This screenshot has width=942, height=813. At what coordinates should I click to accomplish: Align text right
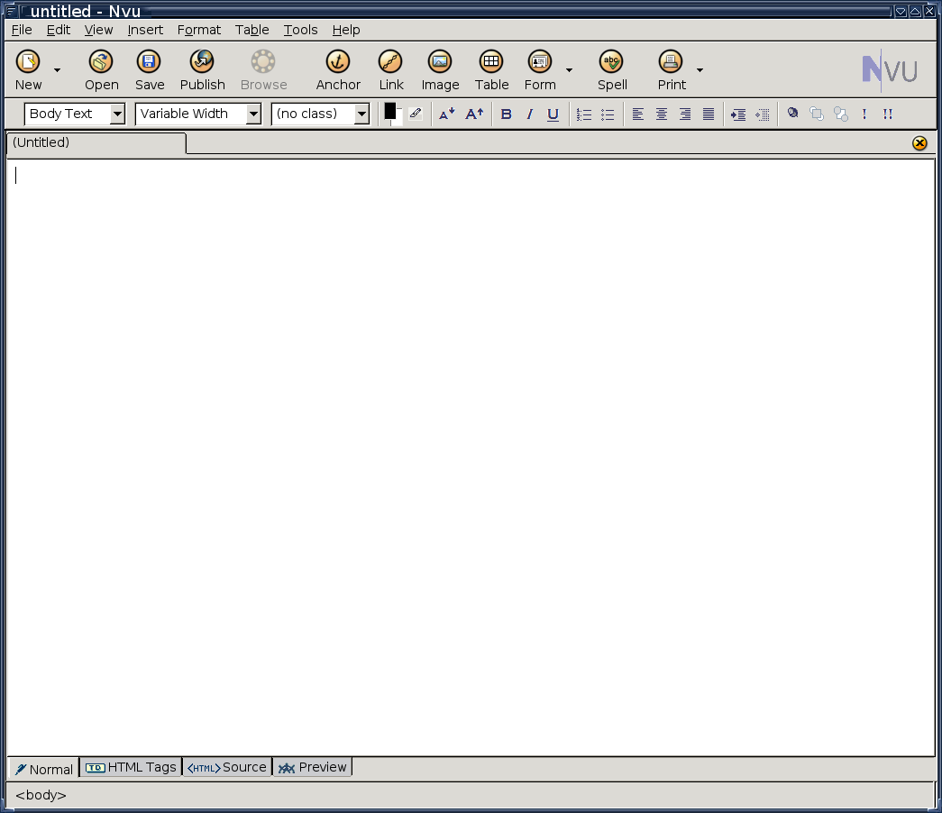(x=685, y=114)
